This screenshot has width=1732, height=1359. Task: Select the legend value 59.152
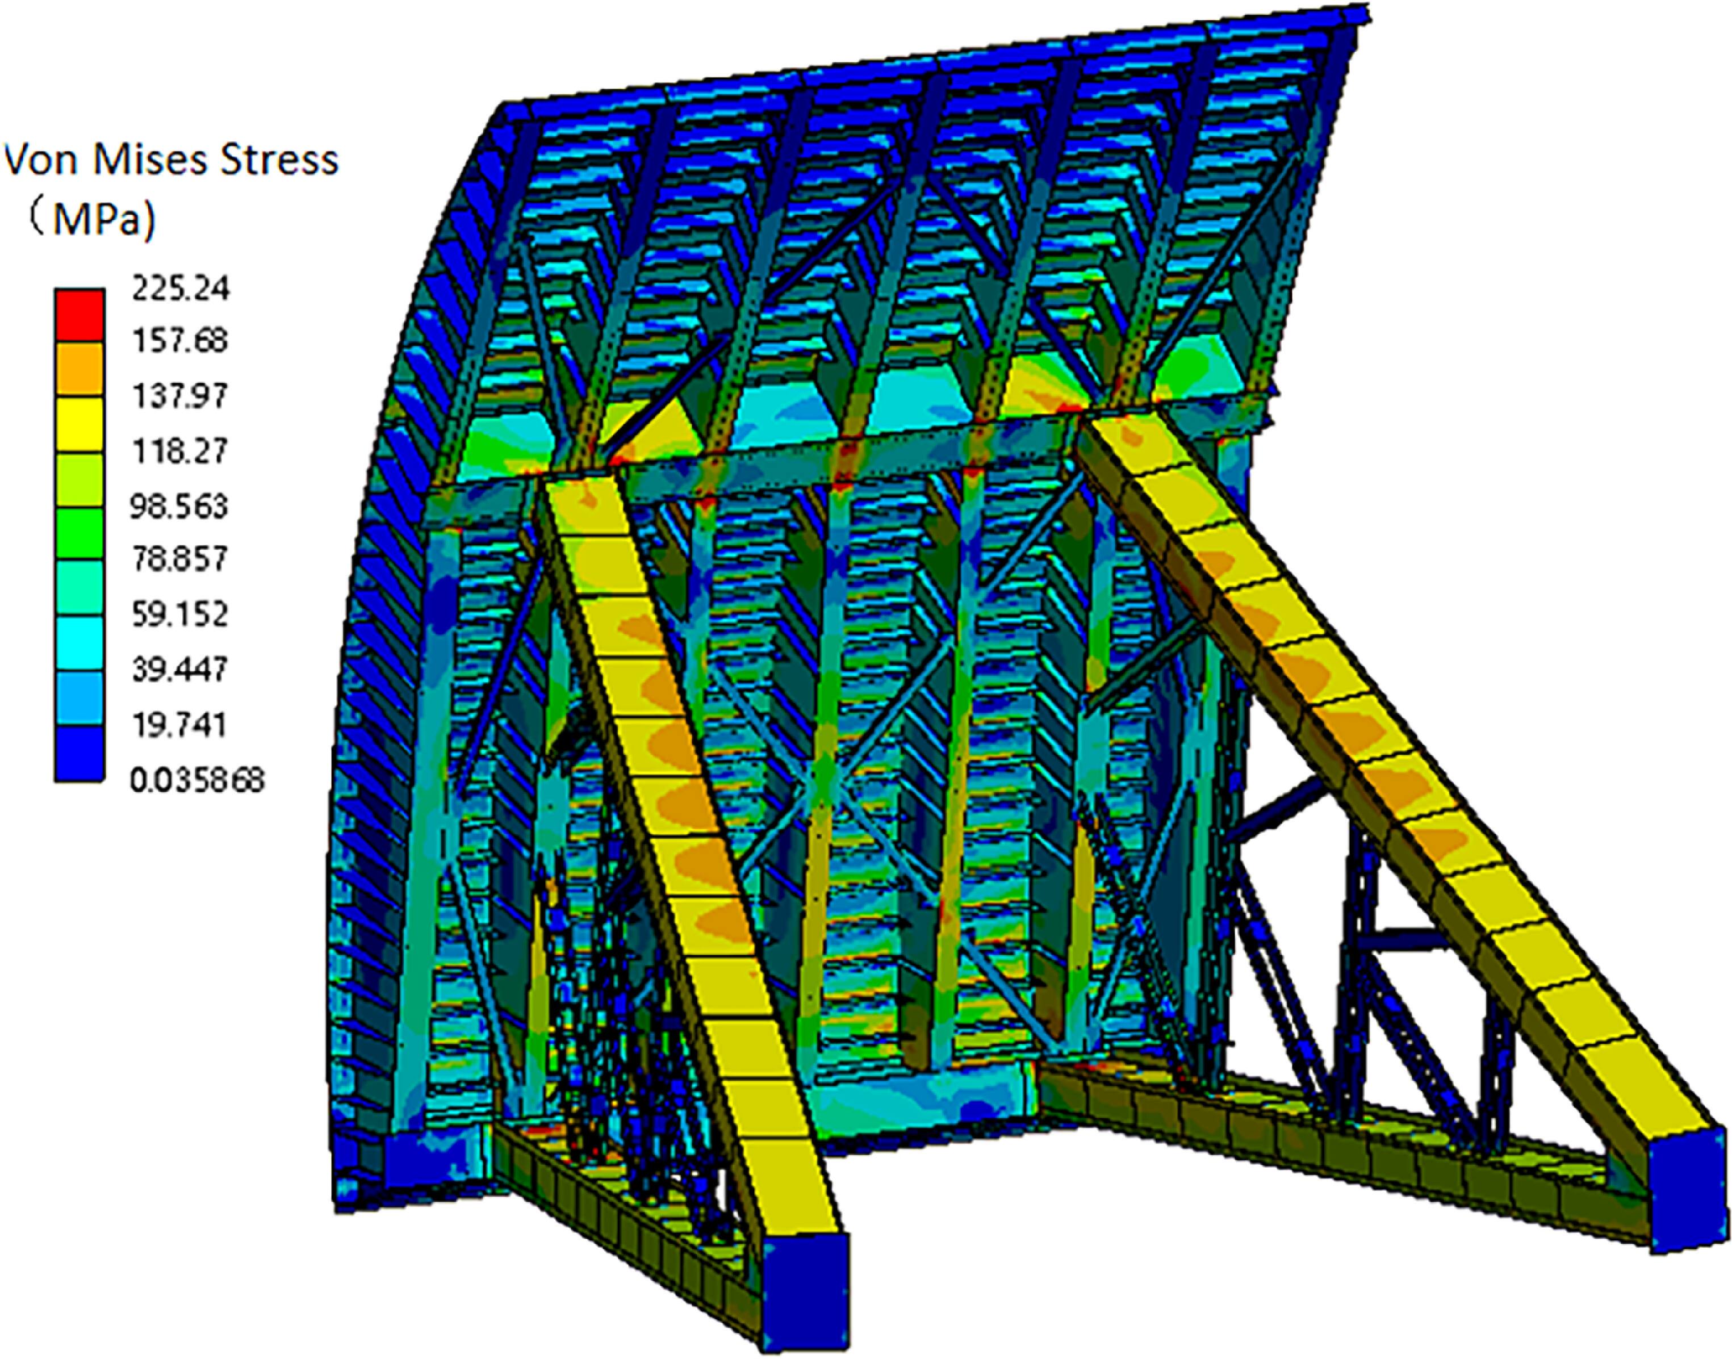pyautogui.click(x=180, y=615)
